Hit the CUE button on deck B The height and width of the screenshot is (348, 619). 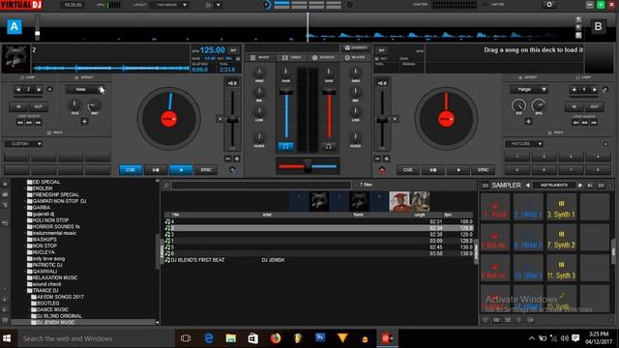point(408,170)
